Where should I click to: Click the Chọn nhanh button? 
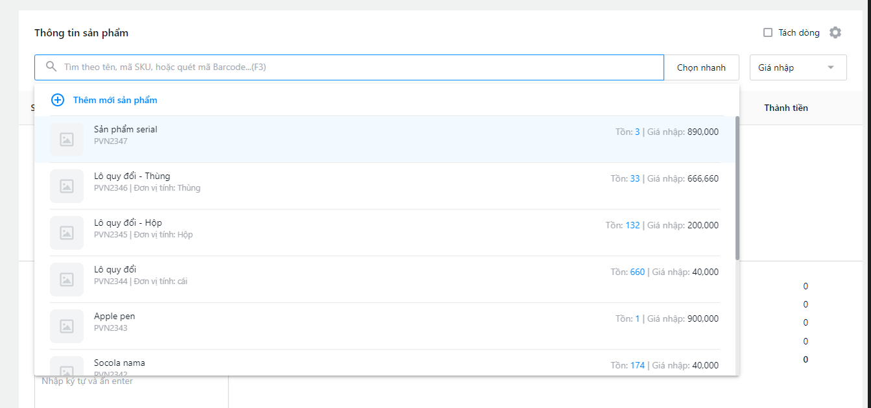(701, 67)
